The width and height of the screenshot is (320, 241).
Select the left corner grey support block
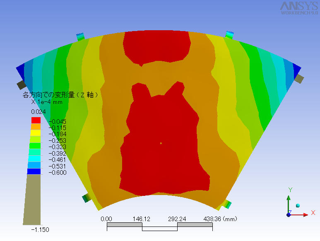21,85
